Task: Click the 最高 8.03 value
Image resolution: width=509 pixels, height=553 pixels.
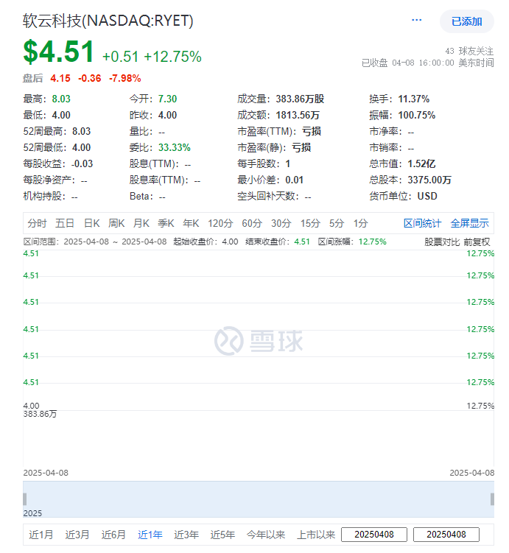Action: click(x=61, y=99)
